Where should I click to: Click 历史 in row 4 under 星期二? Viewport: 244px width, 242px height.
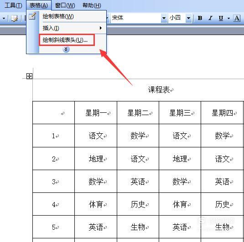pos(138,204)
